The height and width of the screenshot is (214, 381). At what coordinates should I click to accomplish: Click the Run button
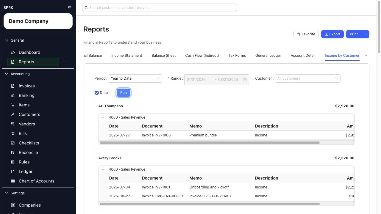coord(124,93)
